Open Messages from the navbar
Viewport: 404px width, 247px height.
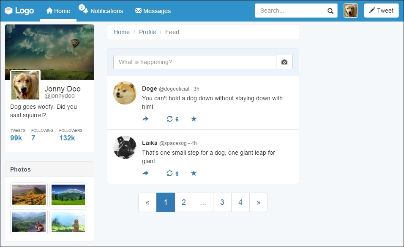click(x=153, y=11)
